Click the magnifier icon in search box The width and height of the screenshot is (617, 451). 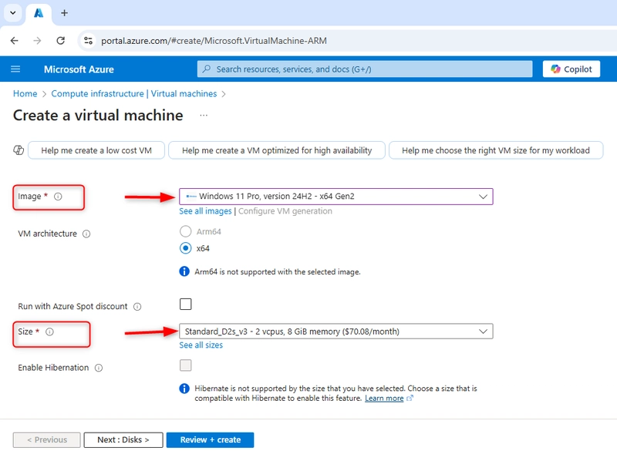pyautogui.click(x=206, y=69)
